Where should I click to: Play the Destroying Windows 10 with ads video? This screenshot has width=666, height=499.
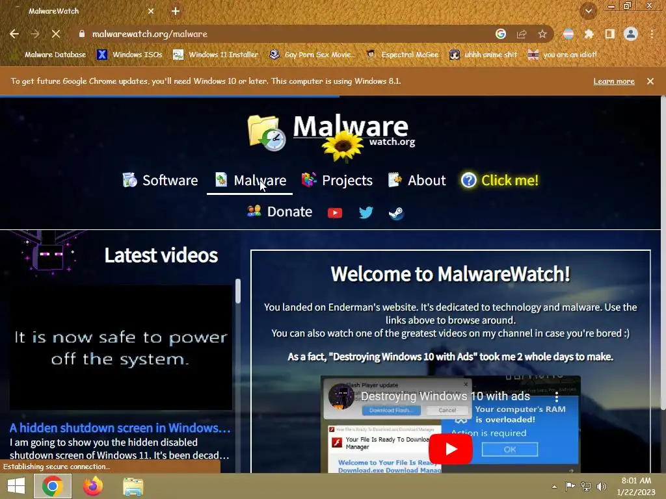pos(451,449)
